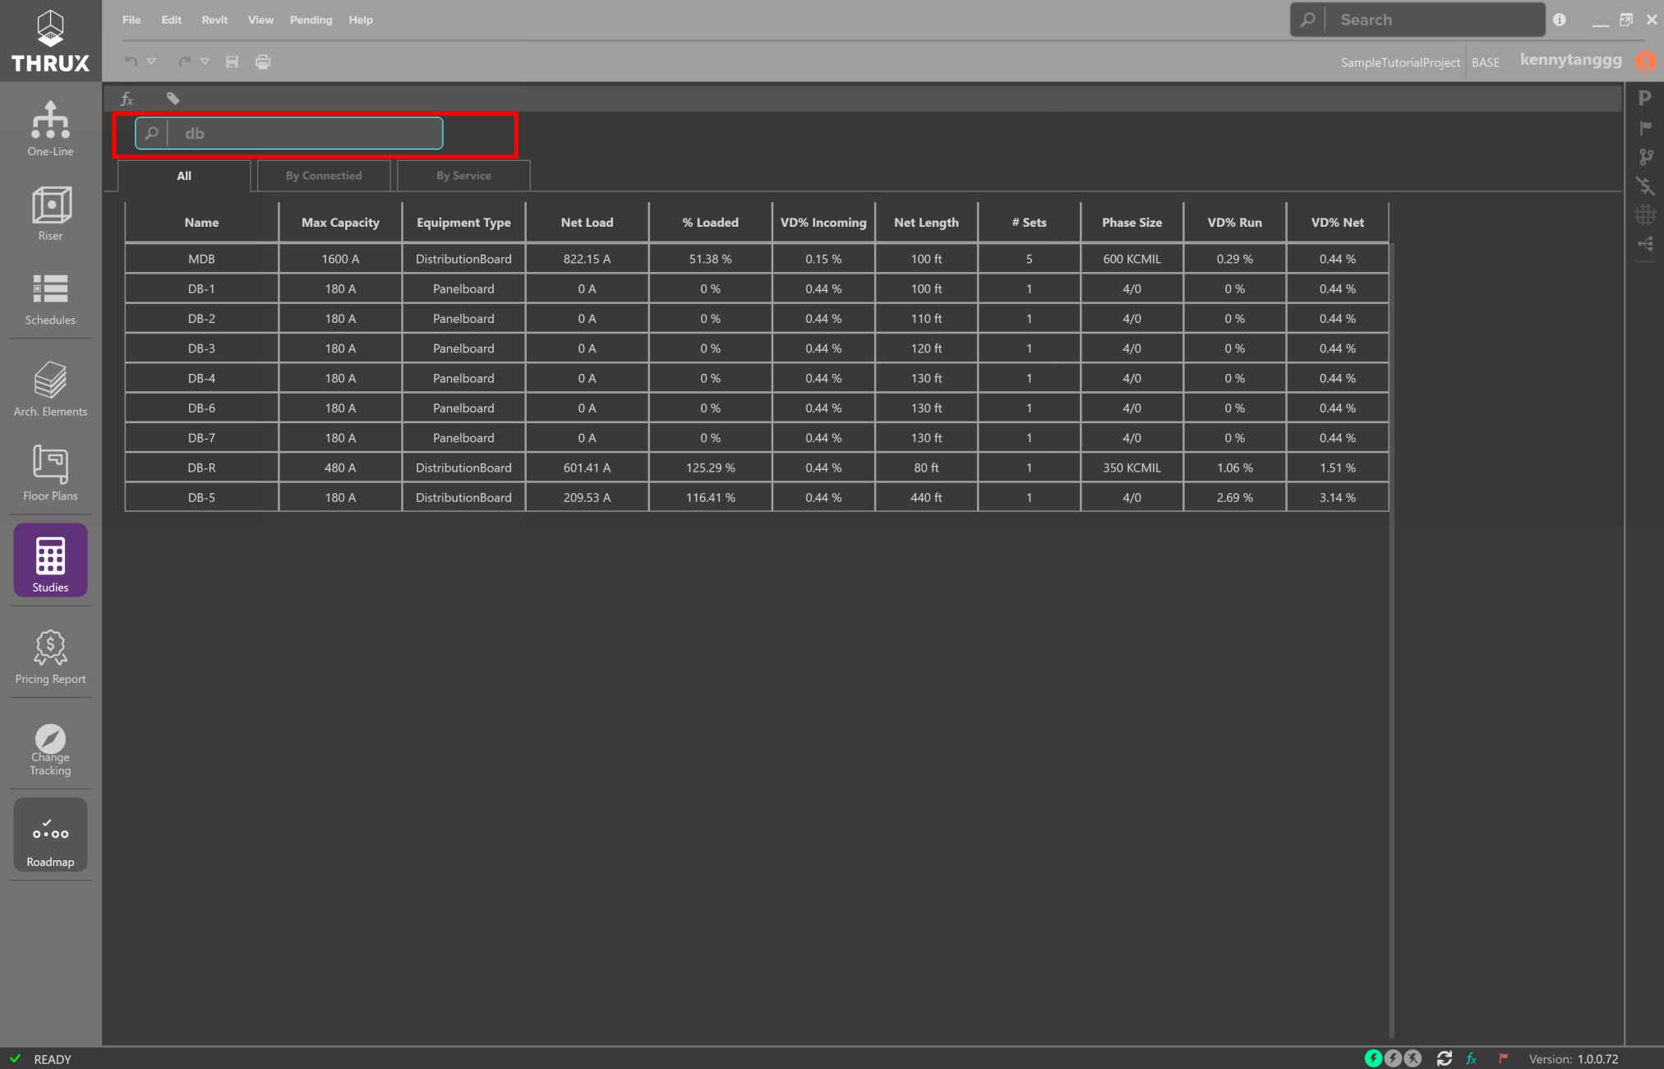Open the P panel in right sidebar
The height and width of the screenshot is (1069, 1664).
click(x=1644, y=98)
